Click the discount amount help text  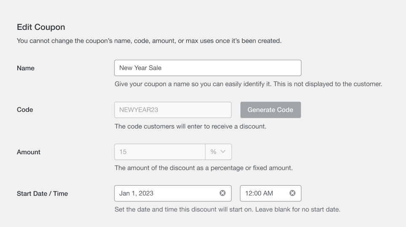[203, 168]
